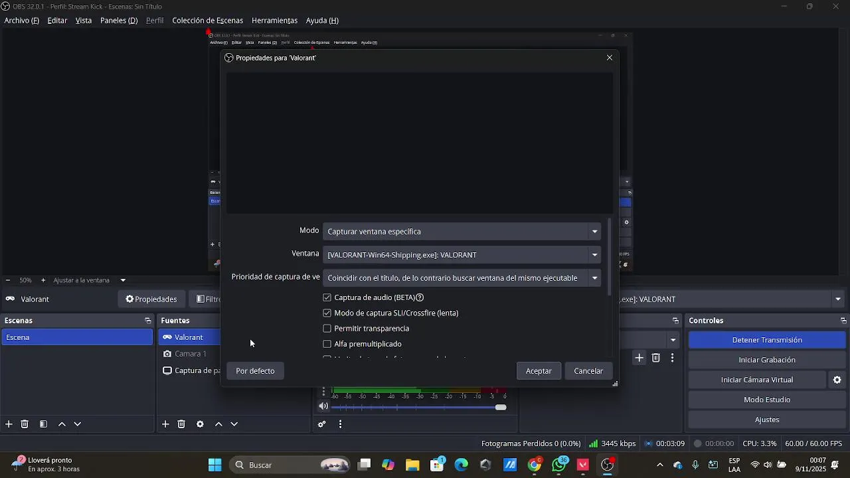Remove the scene transition trash icon
Image resolution: width=850 pixels, height=478 pixels.
pos(656,358)
